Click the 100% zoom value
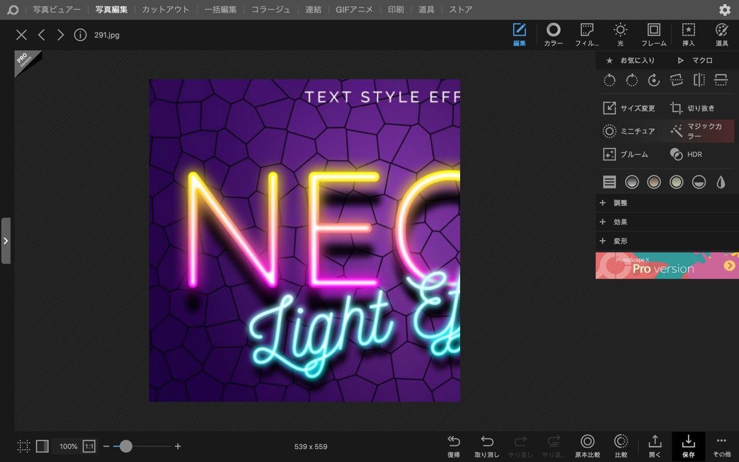The width and height of the screenshot is (739, 462). tap(68, 447)
